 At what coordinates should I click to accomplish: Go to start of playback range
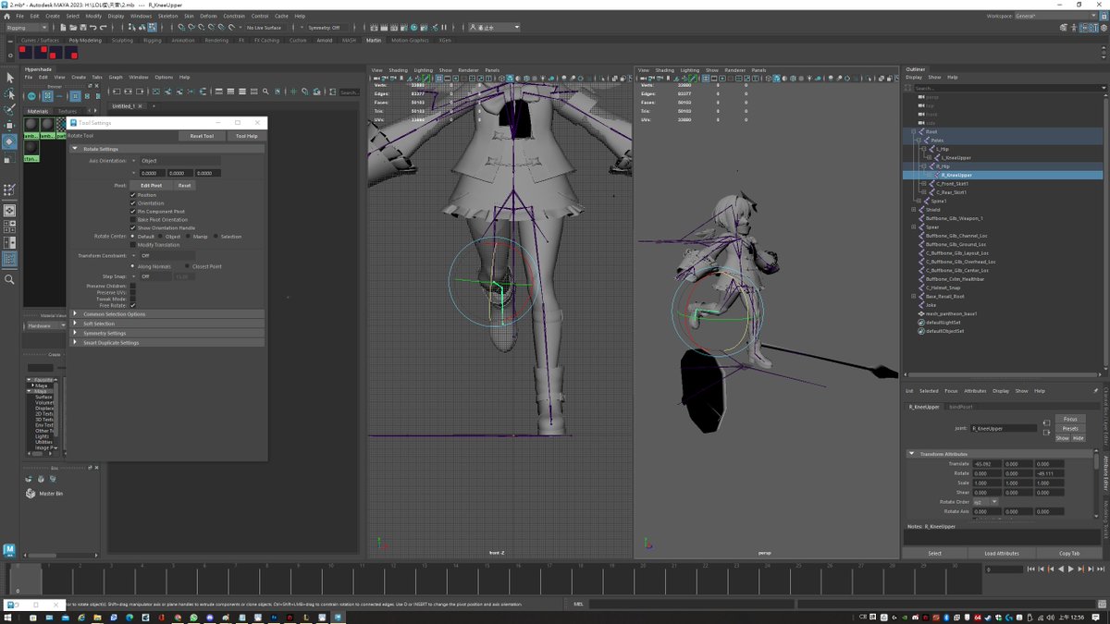click(x=1032, y=569)
